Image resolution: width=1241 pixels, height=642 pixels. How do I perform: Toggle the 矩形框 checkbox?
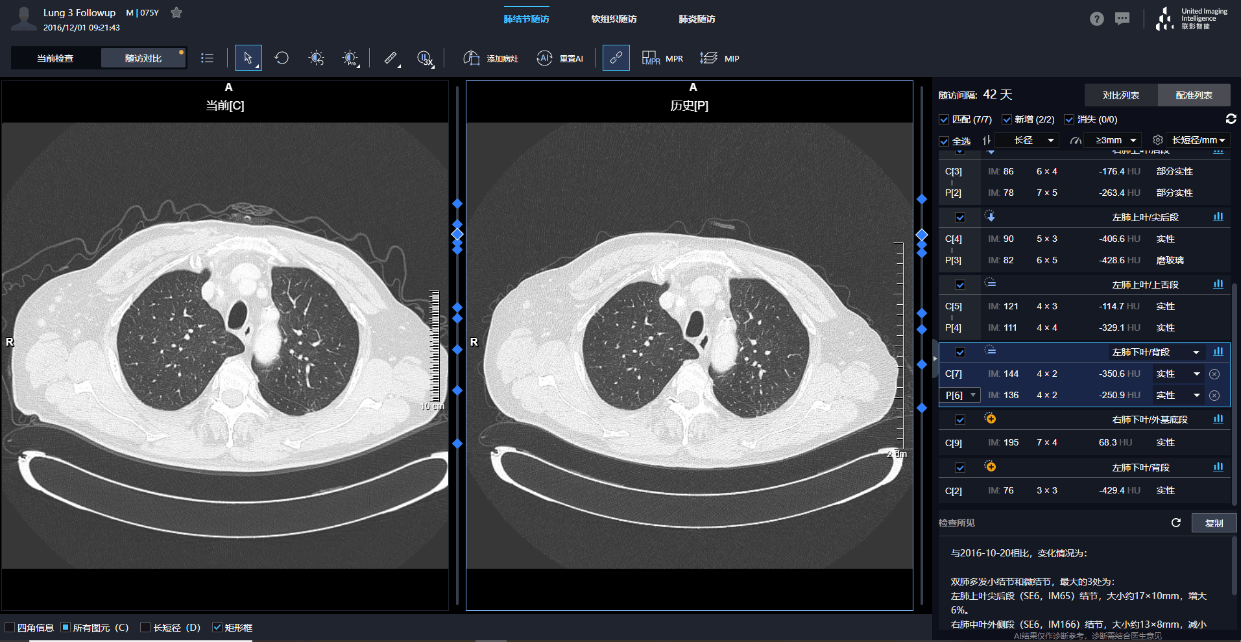217,627
